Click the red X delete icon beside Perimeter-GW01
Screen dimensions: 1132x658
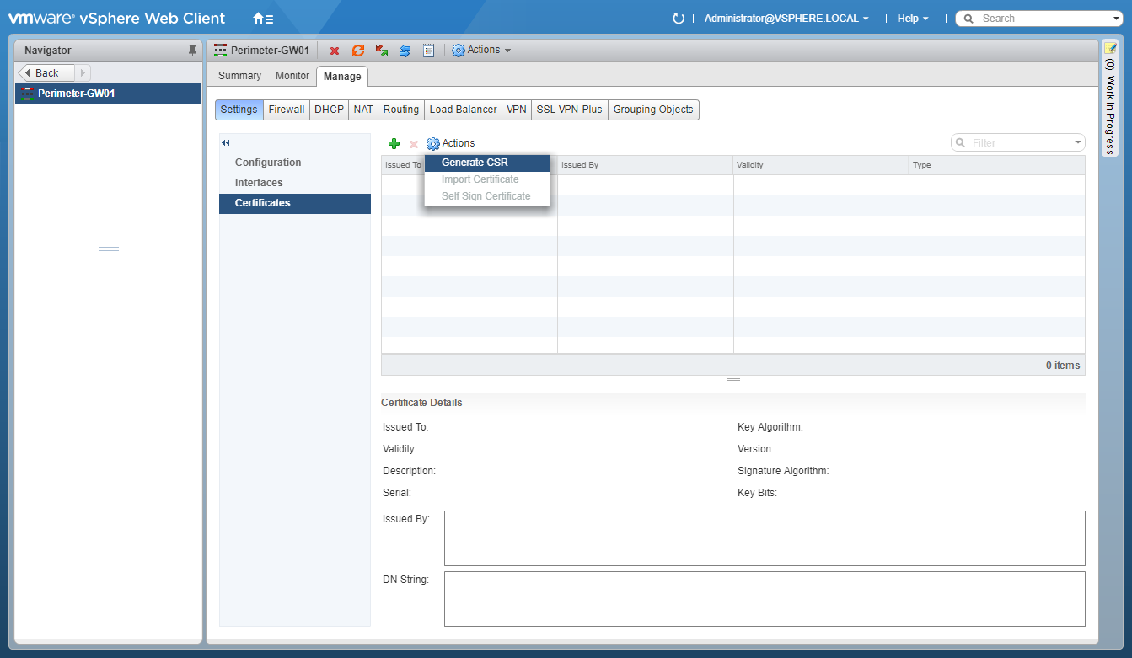coord(335,51)
